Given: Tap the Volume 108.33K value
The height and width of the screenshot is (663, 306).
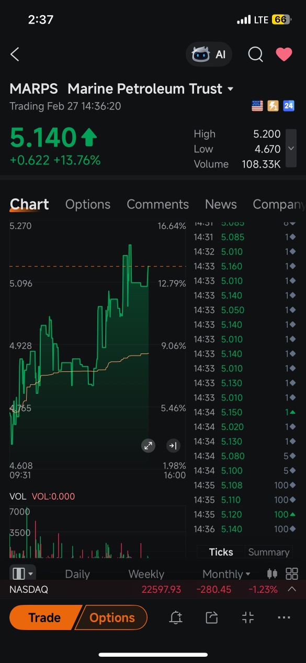Looking at the screenshot, I should coord(261,164).
